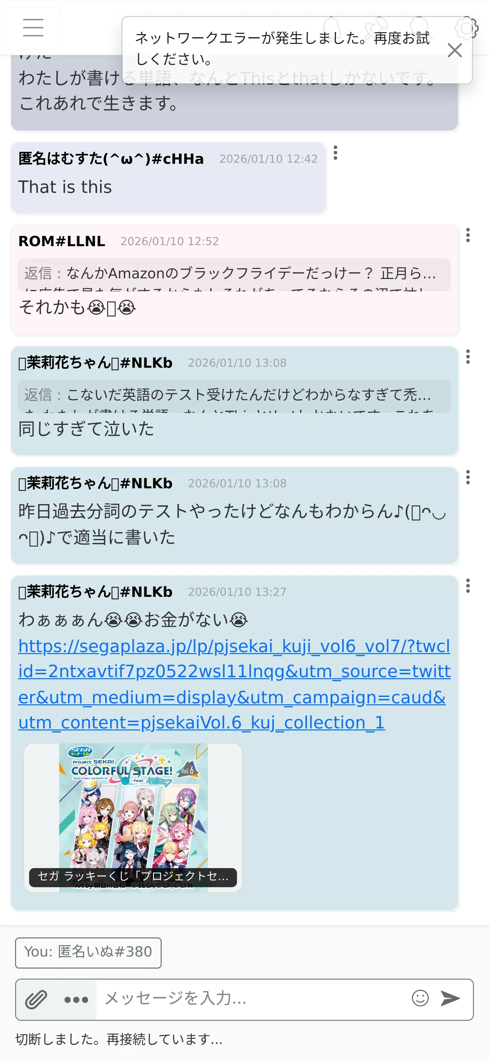The width and height of the screenshot is (489, 1060).
Task: Open options menu for ROM#LLNL message
Action: 468,235
